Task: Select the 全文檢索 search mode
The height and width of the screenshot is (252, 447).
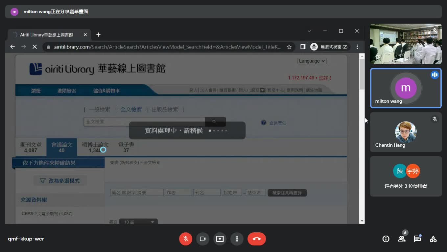Action: 131,110
